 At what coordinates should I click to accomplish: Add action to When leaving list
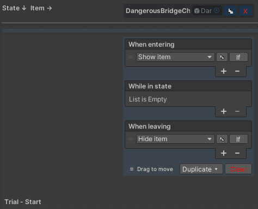pos(224,153)
